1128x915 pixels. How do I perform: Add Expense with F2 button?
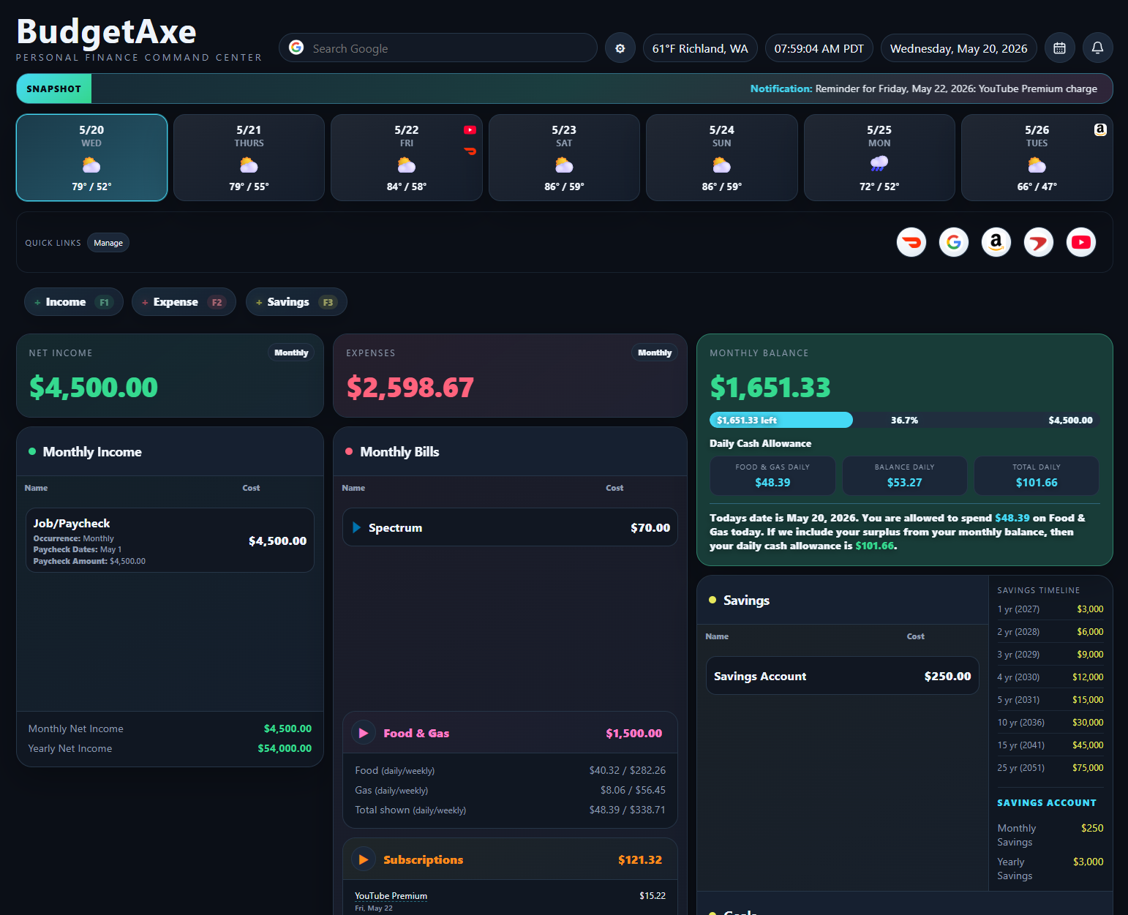tap(184, 302)
